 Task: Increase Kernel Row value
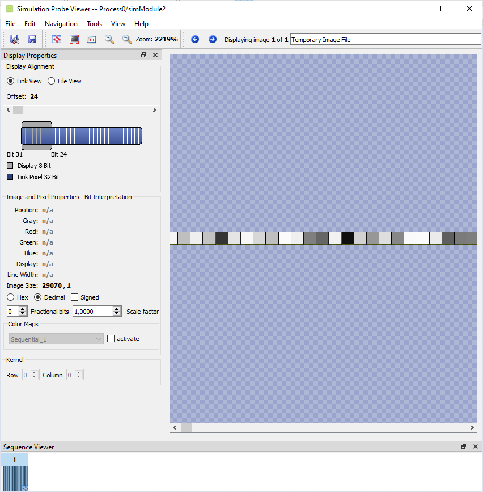[35, 373]
